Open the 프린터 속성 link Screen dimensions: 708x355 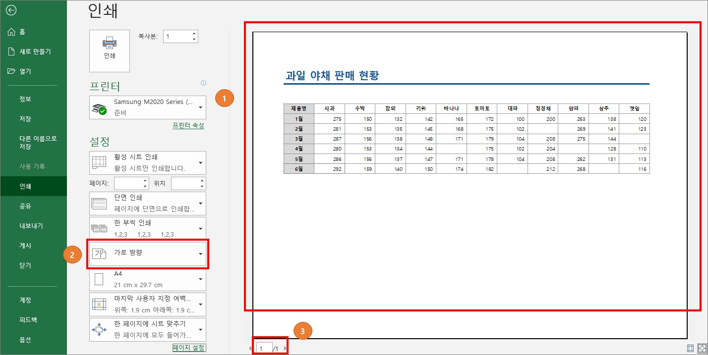(188, 126)
